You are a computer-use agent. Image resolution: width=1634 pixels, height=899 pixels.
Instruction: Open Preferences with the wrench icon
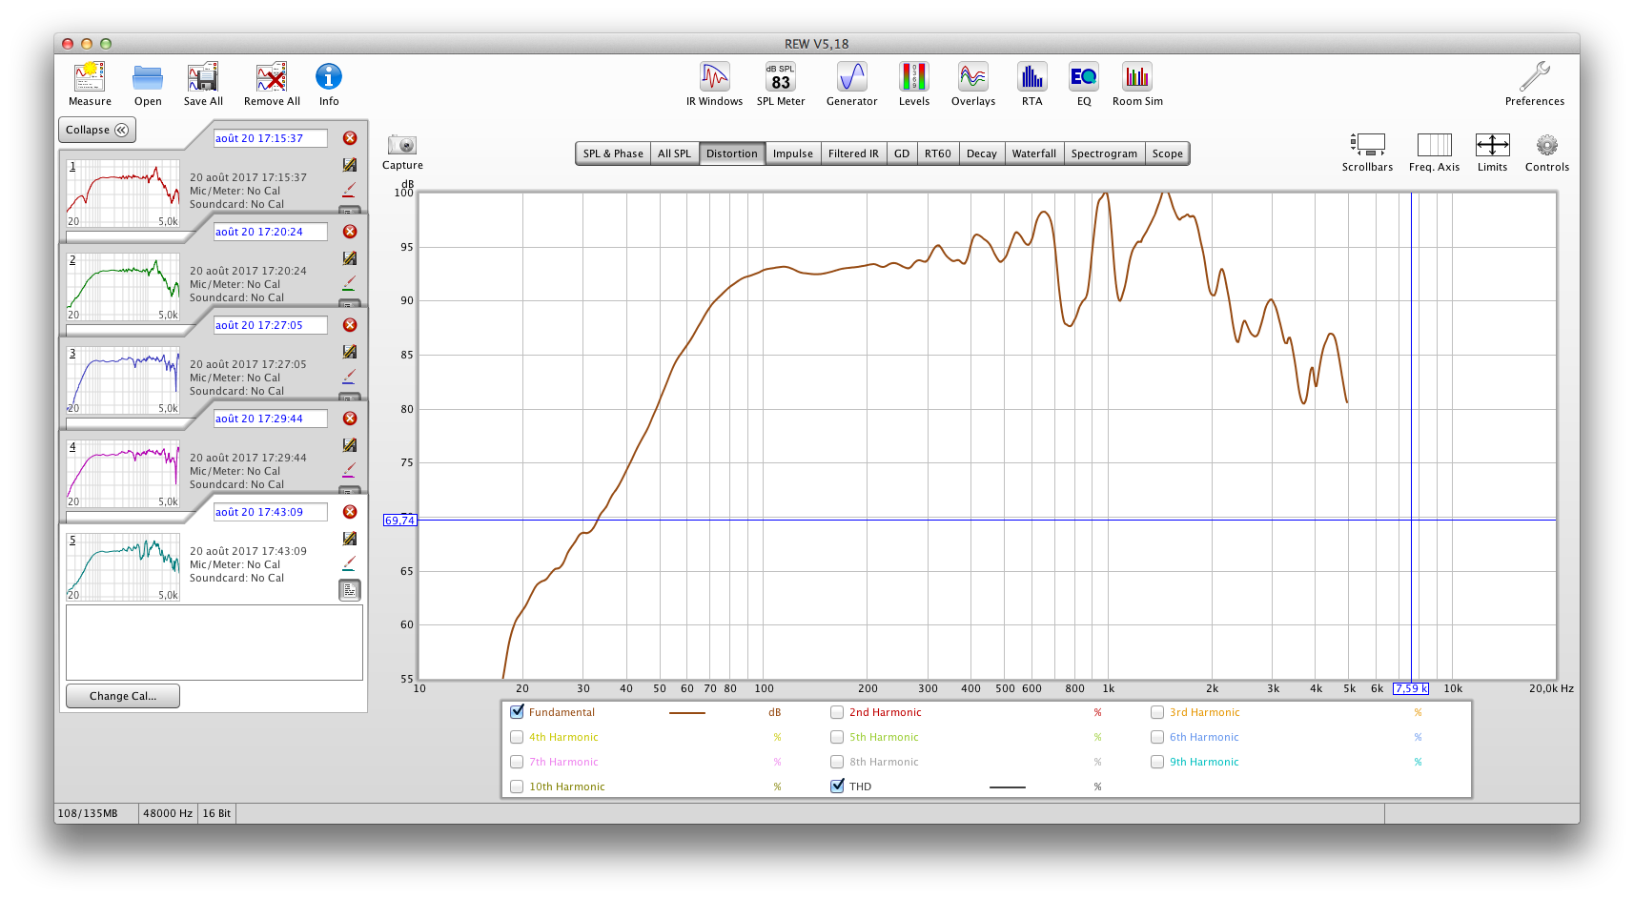click(1535, 76)
